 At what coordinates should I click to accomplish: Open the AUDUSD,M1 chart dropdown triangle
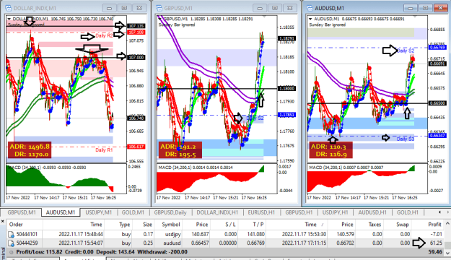[x=310, y=19]
